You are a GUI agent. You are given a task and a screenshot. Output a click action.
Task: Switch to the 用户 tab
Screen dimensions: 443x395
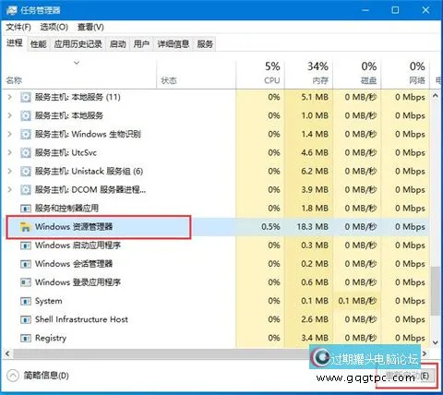pos(141,44)
